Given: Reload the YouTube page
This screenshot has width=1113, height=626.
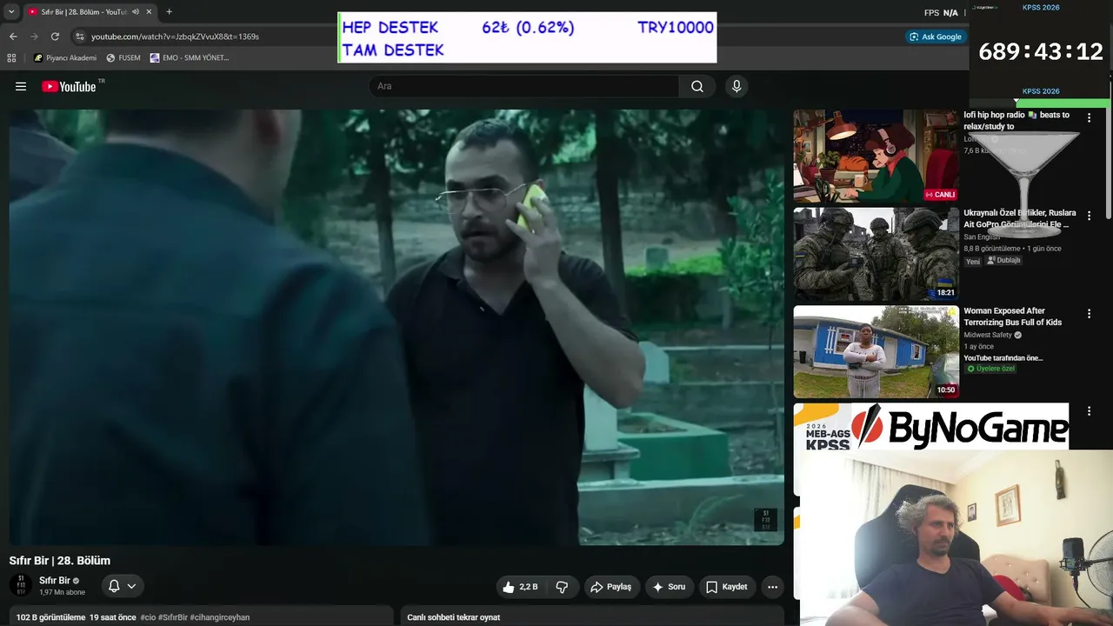Looking at the screenshot, I should pyautogui.click(x=55, y=37).
